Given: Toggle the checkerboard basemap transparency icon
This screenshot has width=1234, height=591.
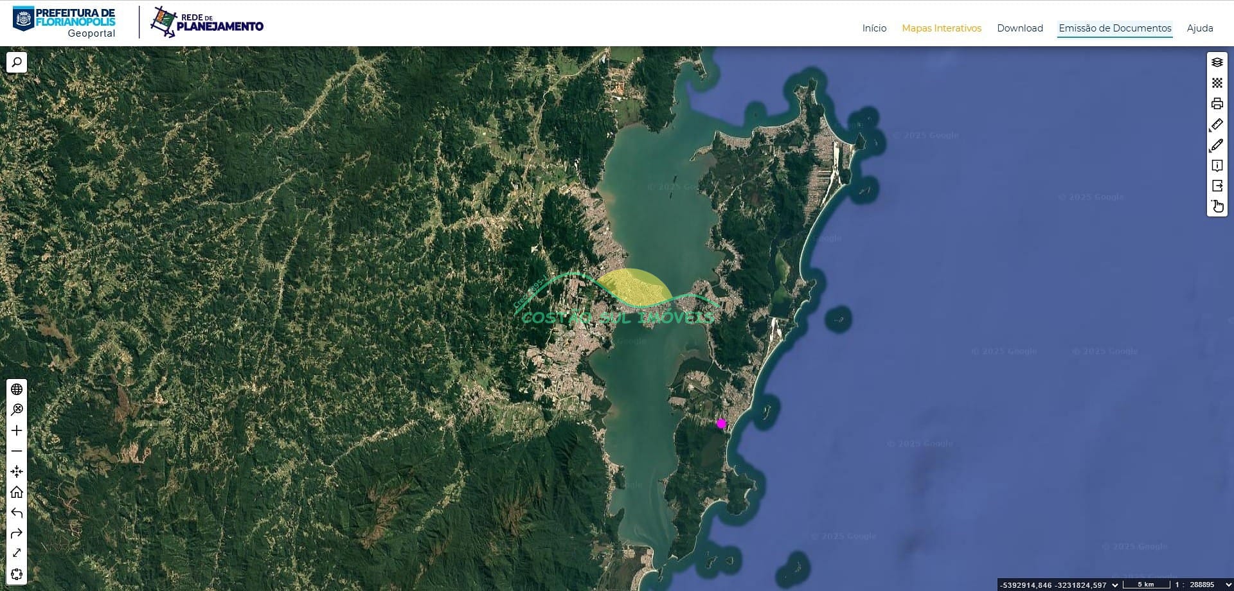Looking at the screenshot, I should point(1217,83).
